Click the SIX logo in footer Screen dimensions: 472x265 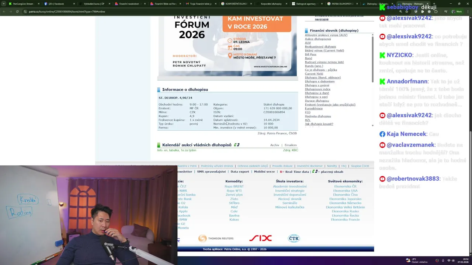[260, 239]
